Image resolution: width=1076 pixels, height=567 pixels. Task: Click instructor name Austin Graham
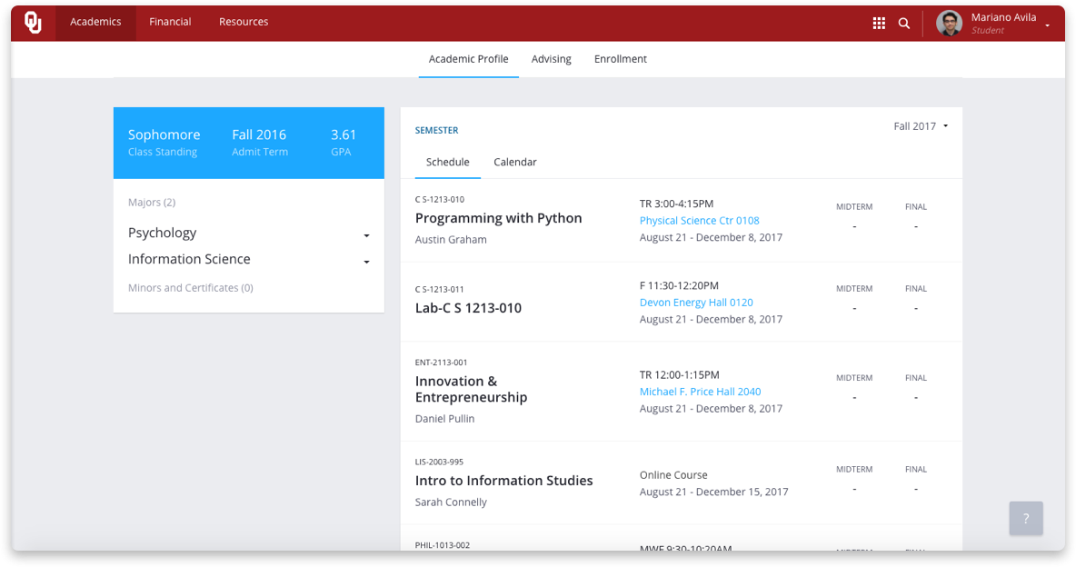pos(451,240)
